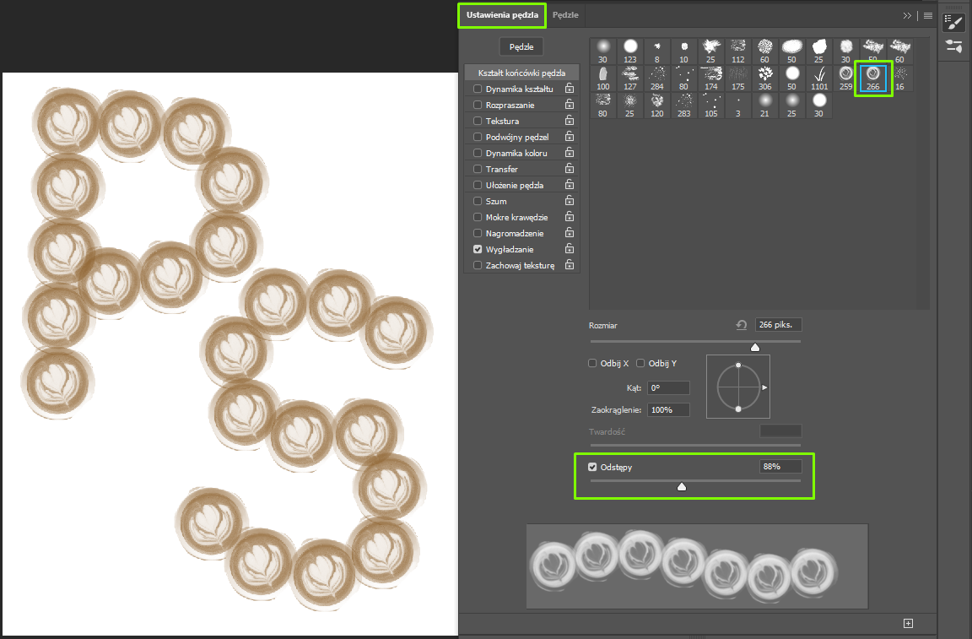Uncheck the Odstępy spacing checkbox
The image size is (972, 639).
click(x=592, y=467)
